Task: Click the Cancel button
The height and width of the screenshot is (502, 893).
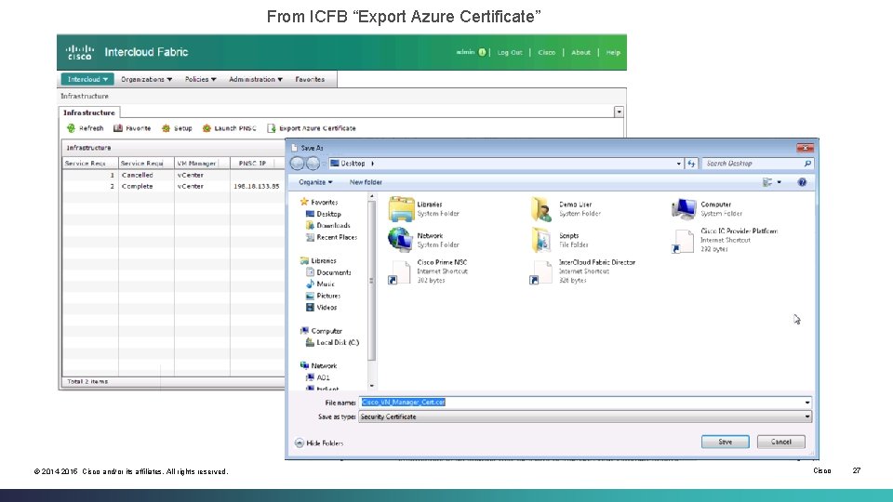Action: click(780, 442)
